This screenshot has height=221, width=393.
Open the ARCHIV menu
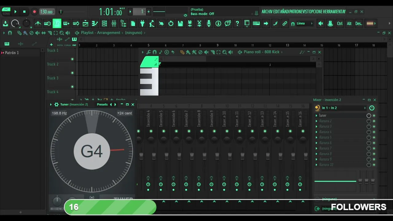pyautogui.click(x=267, y=12)
